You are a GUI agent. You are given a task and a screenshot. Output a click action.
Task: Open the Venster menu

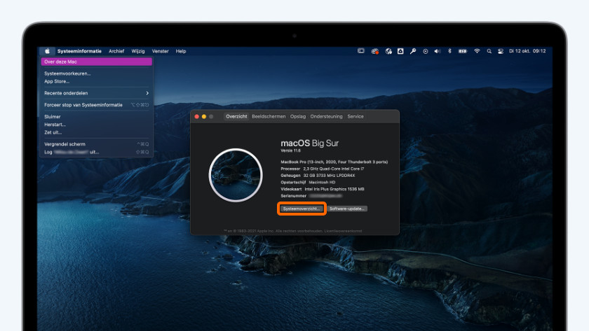click(160, 51)
